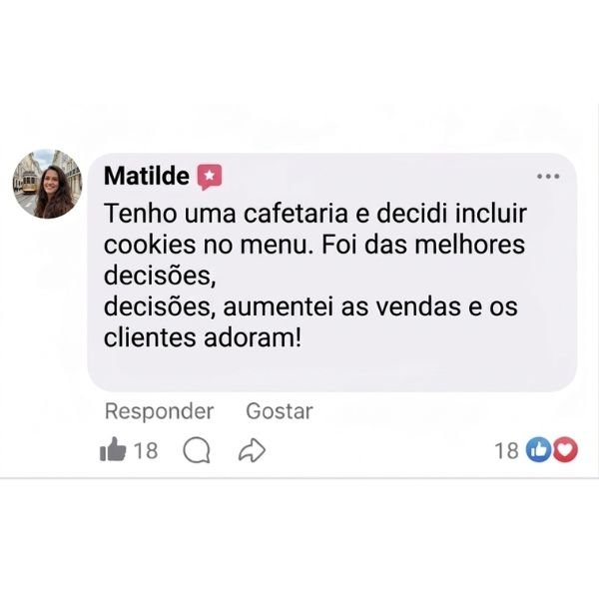This screenshot has height=599, width=599.
Task: Click the blue like reaction icon
Action: pyautogui.click(x=538, y=449)
